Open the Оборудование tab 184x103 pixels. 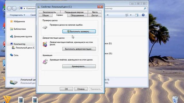click(77, 15)
